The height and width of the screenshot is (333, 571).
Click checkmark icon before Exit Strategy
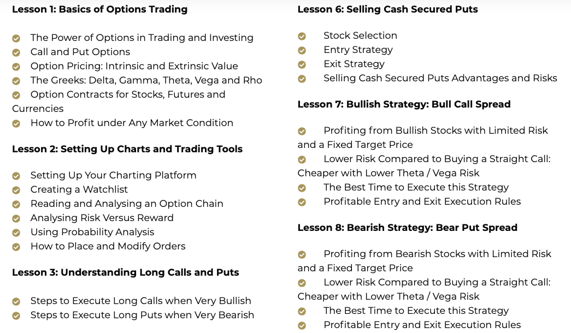pos(302,65)
